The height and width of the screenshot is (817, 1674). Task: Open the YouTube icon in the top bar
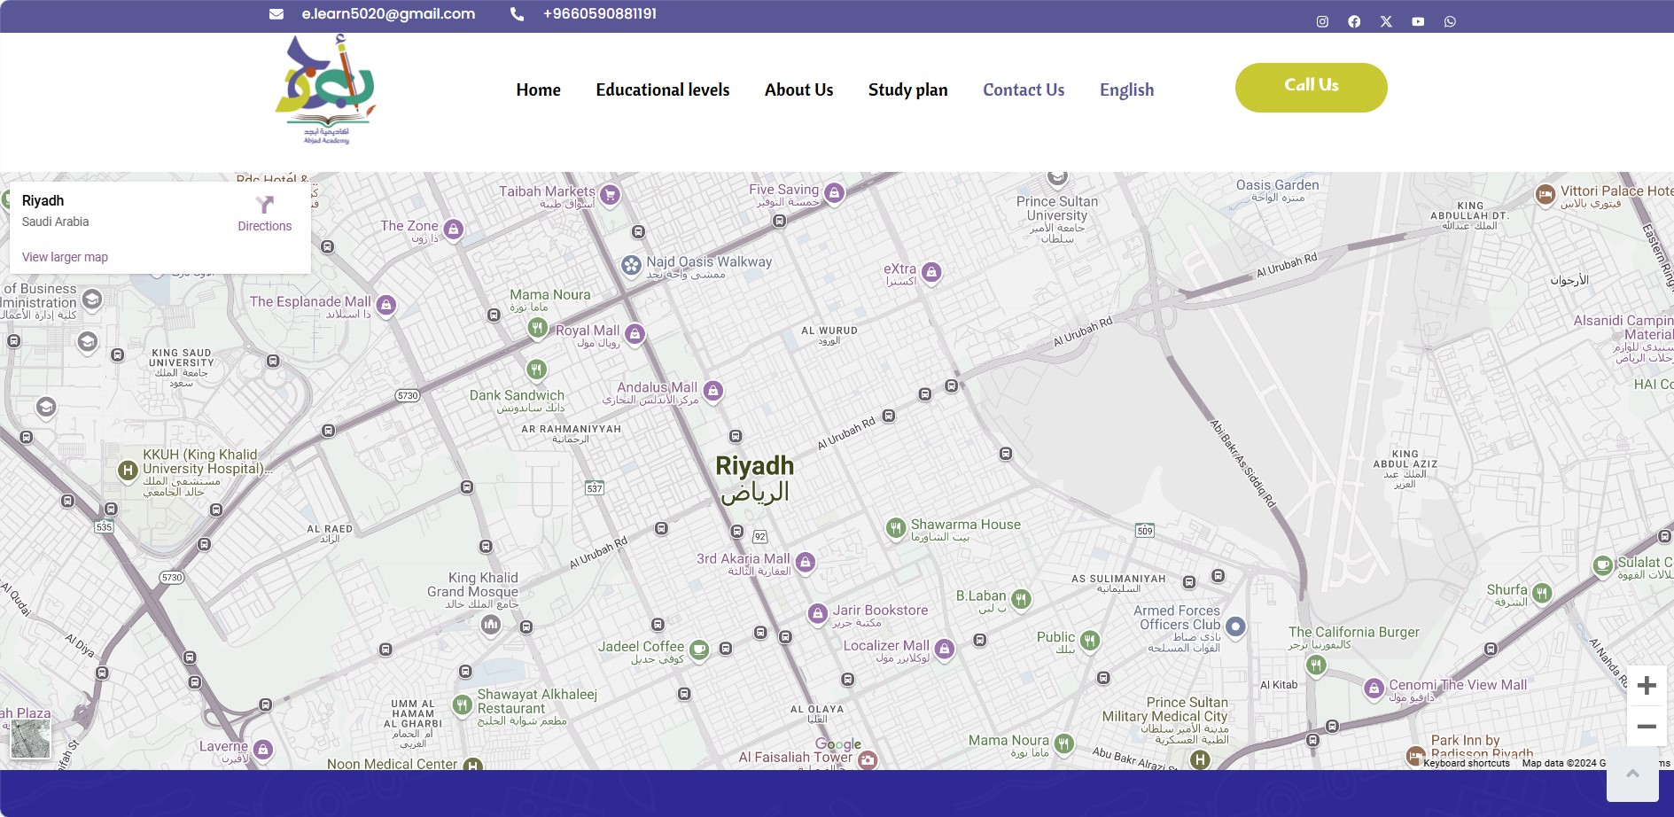(x=1418, y=21)
